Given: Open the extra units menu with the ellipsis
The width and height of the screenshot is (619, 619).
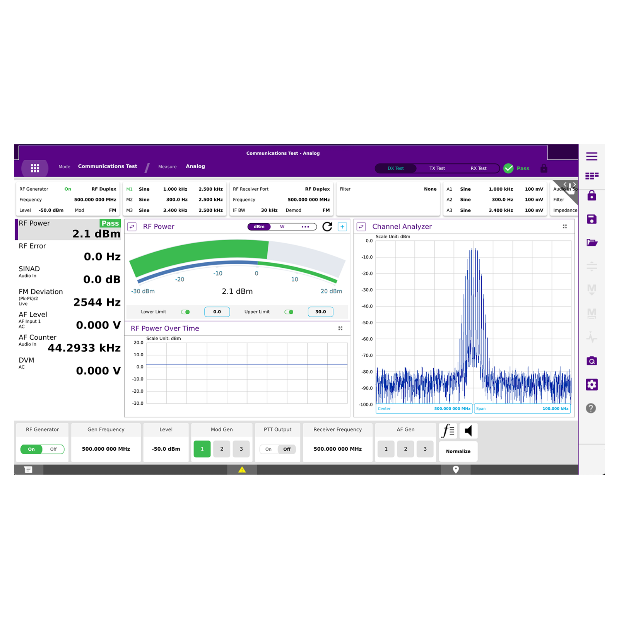Looking at the screenshot, I should click(305, 227).
